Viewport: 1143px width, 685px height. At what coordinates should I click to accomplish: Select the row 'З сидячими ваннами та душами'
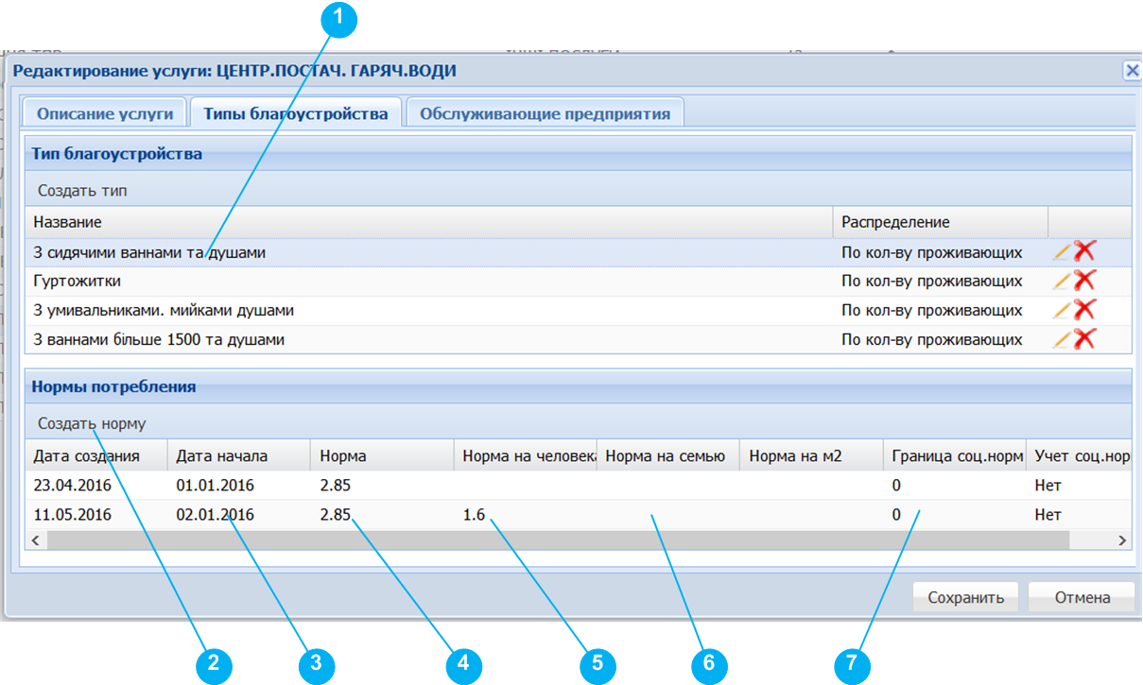tap(578, 252)
